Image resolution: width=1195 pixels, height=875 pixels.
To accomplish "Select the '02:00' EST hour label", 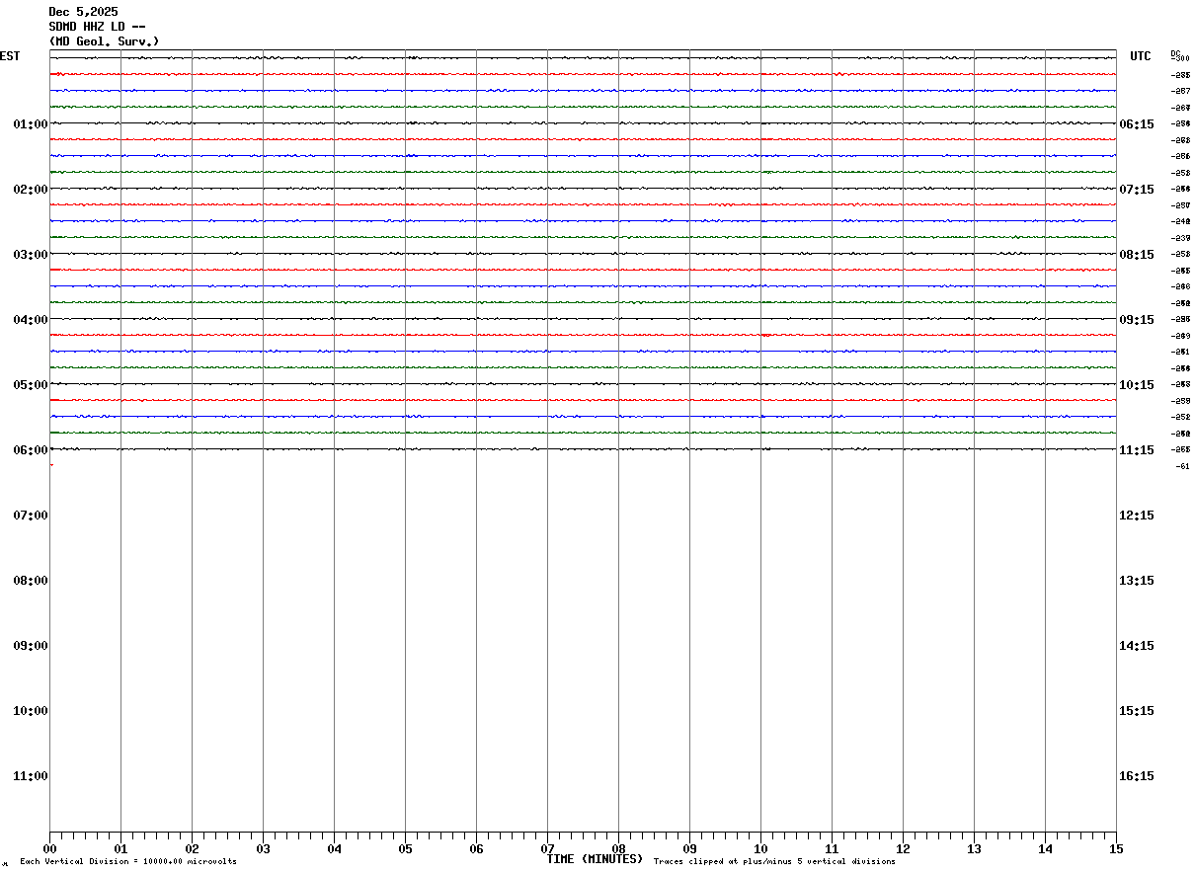I will click(31, 189).
